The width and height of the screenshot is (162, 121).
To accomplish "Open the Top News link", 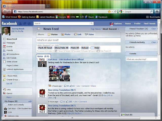I will (x=96, y=29).
